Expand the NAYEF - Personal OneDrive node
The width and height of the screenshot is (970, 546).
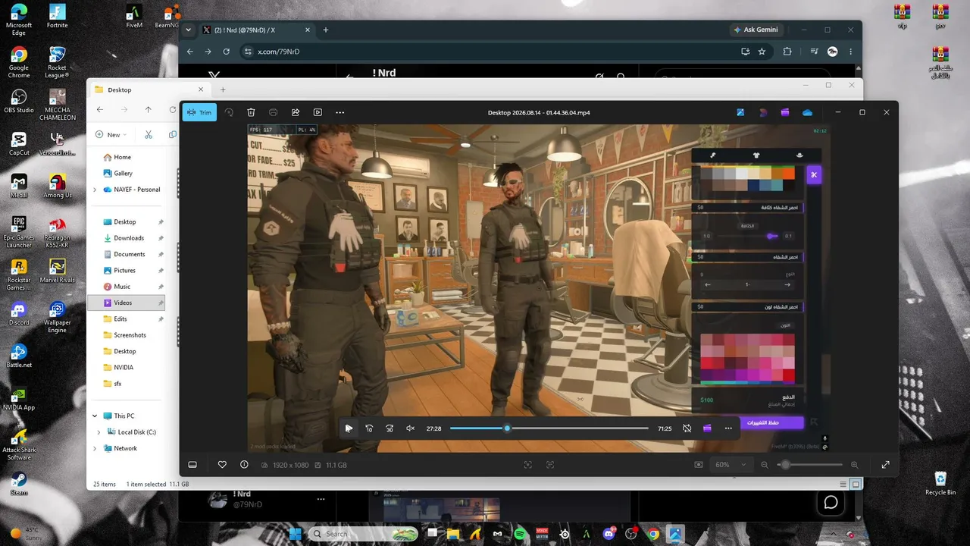click(x=95, y=190)
